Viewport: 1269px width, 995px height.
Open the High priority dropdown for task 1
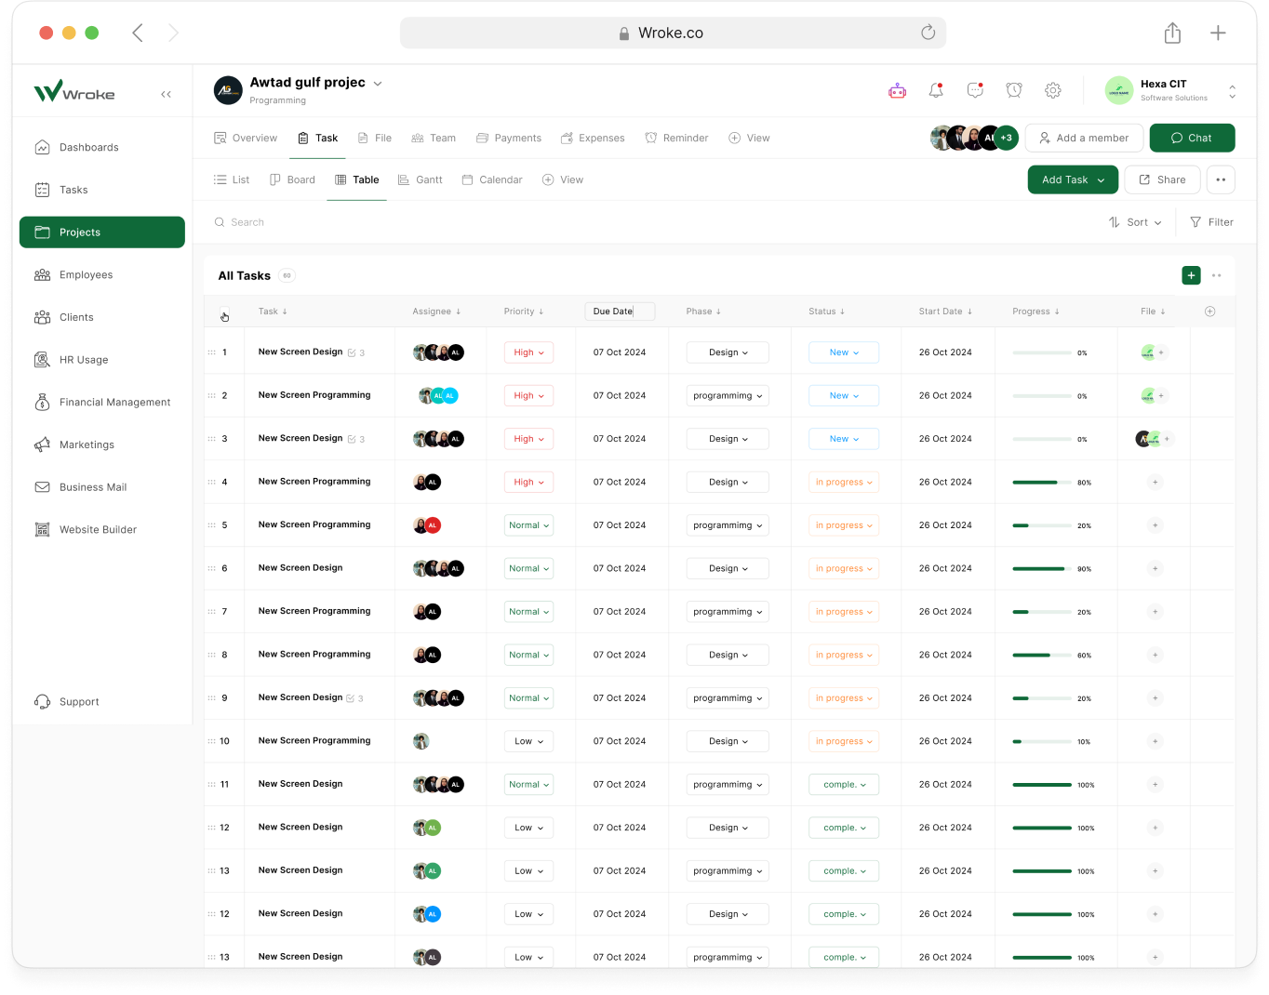click(x=528, y=352)
